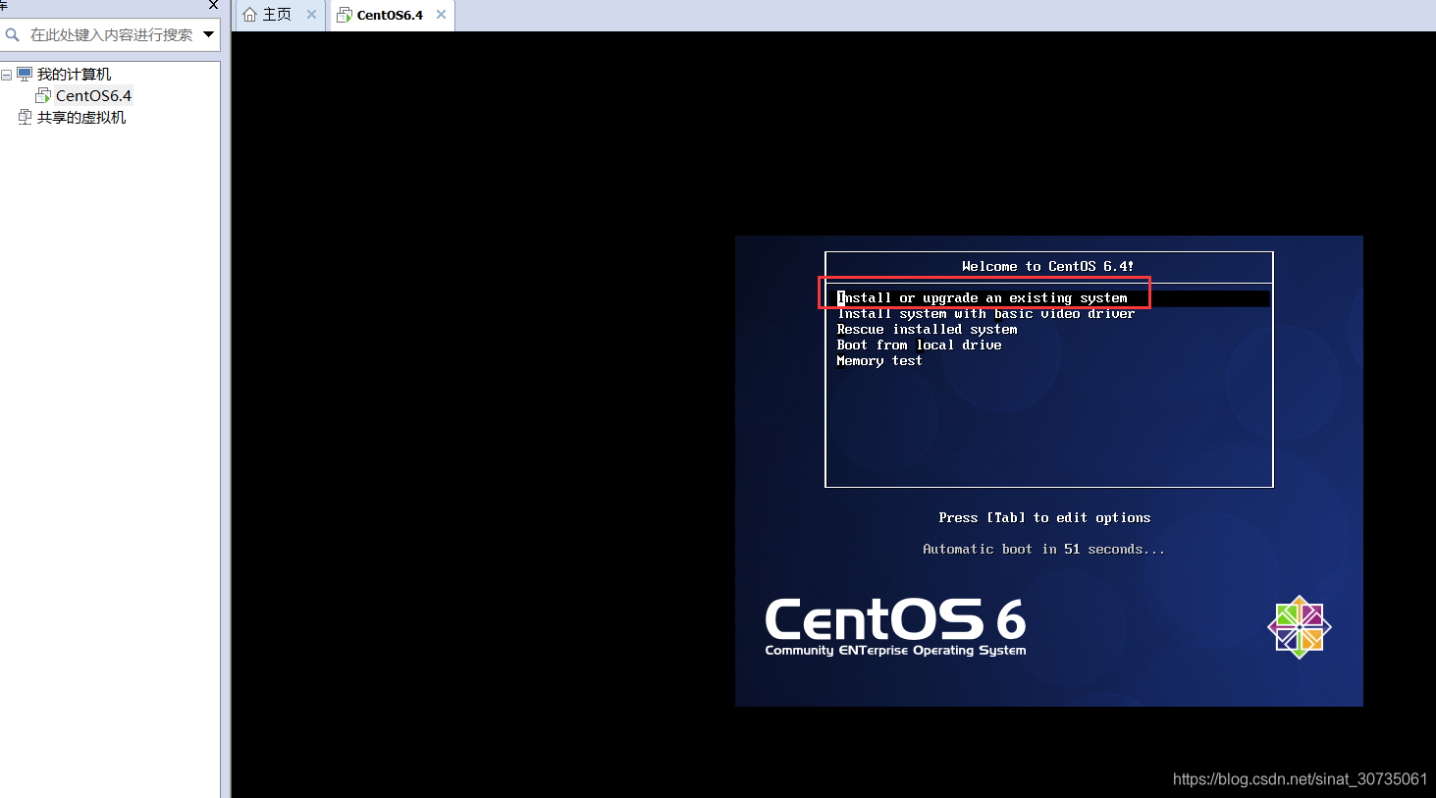Click 'Press [Tab] to edit options' text
Viewport: 1436px width, 798px height.
pos(1044,517)
